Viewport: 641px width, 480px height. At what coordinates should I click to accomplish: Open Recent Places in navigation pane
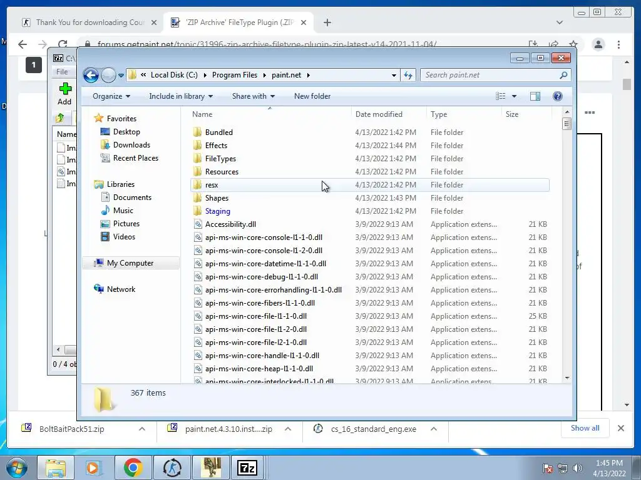(135, 158)
